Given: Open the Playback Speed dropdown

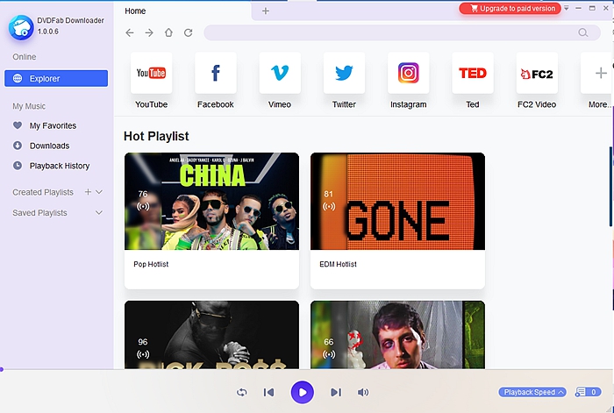Looking at the screenshot, I should point(532,392).
